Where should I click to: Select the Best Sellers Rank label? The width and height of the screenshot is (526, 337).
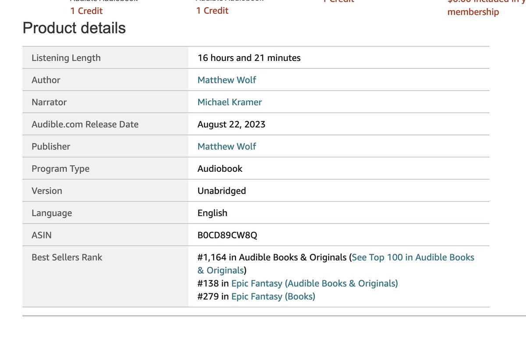[67, 257]
